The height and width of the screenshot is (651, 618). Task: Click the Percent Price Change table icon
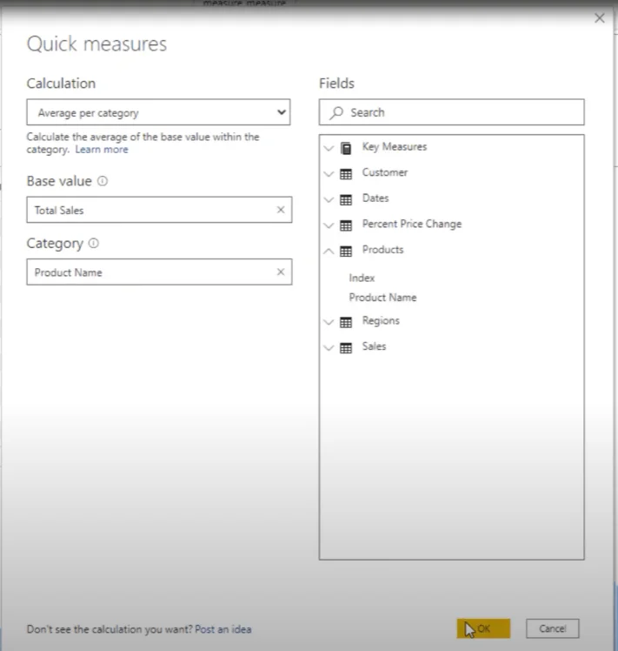pyautogui.click(x=346, y=225)
